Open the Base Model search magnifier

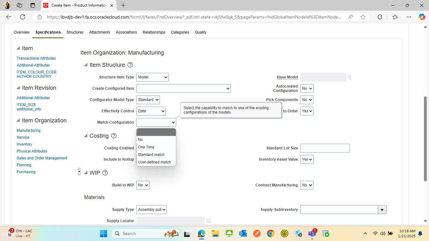349,77
